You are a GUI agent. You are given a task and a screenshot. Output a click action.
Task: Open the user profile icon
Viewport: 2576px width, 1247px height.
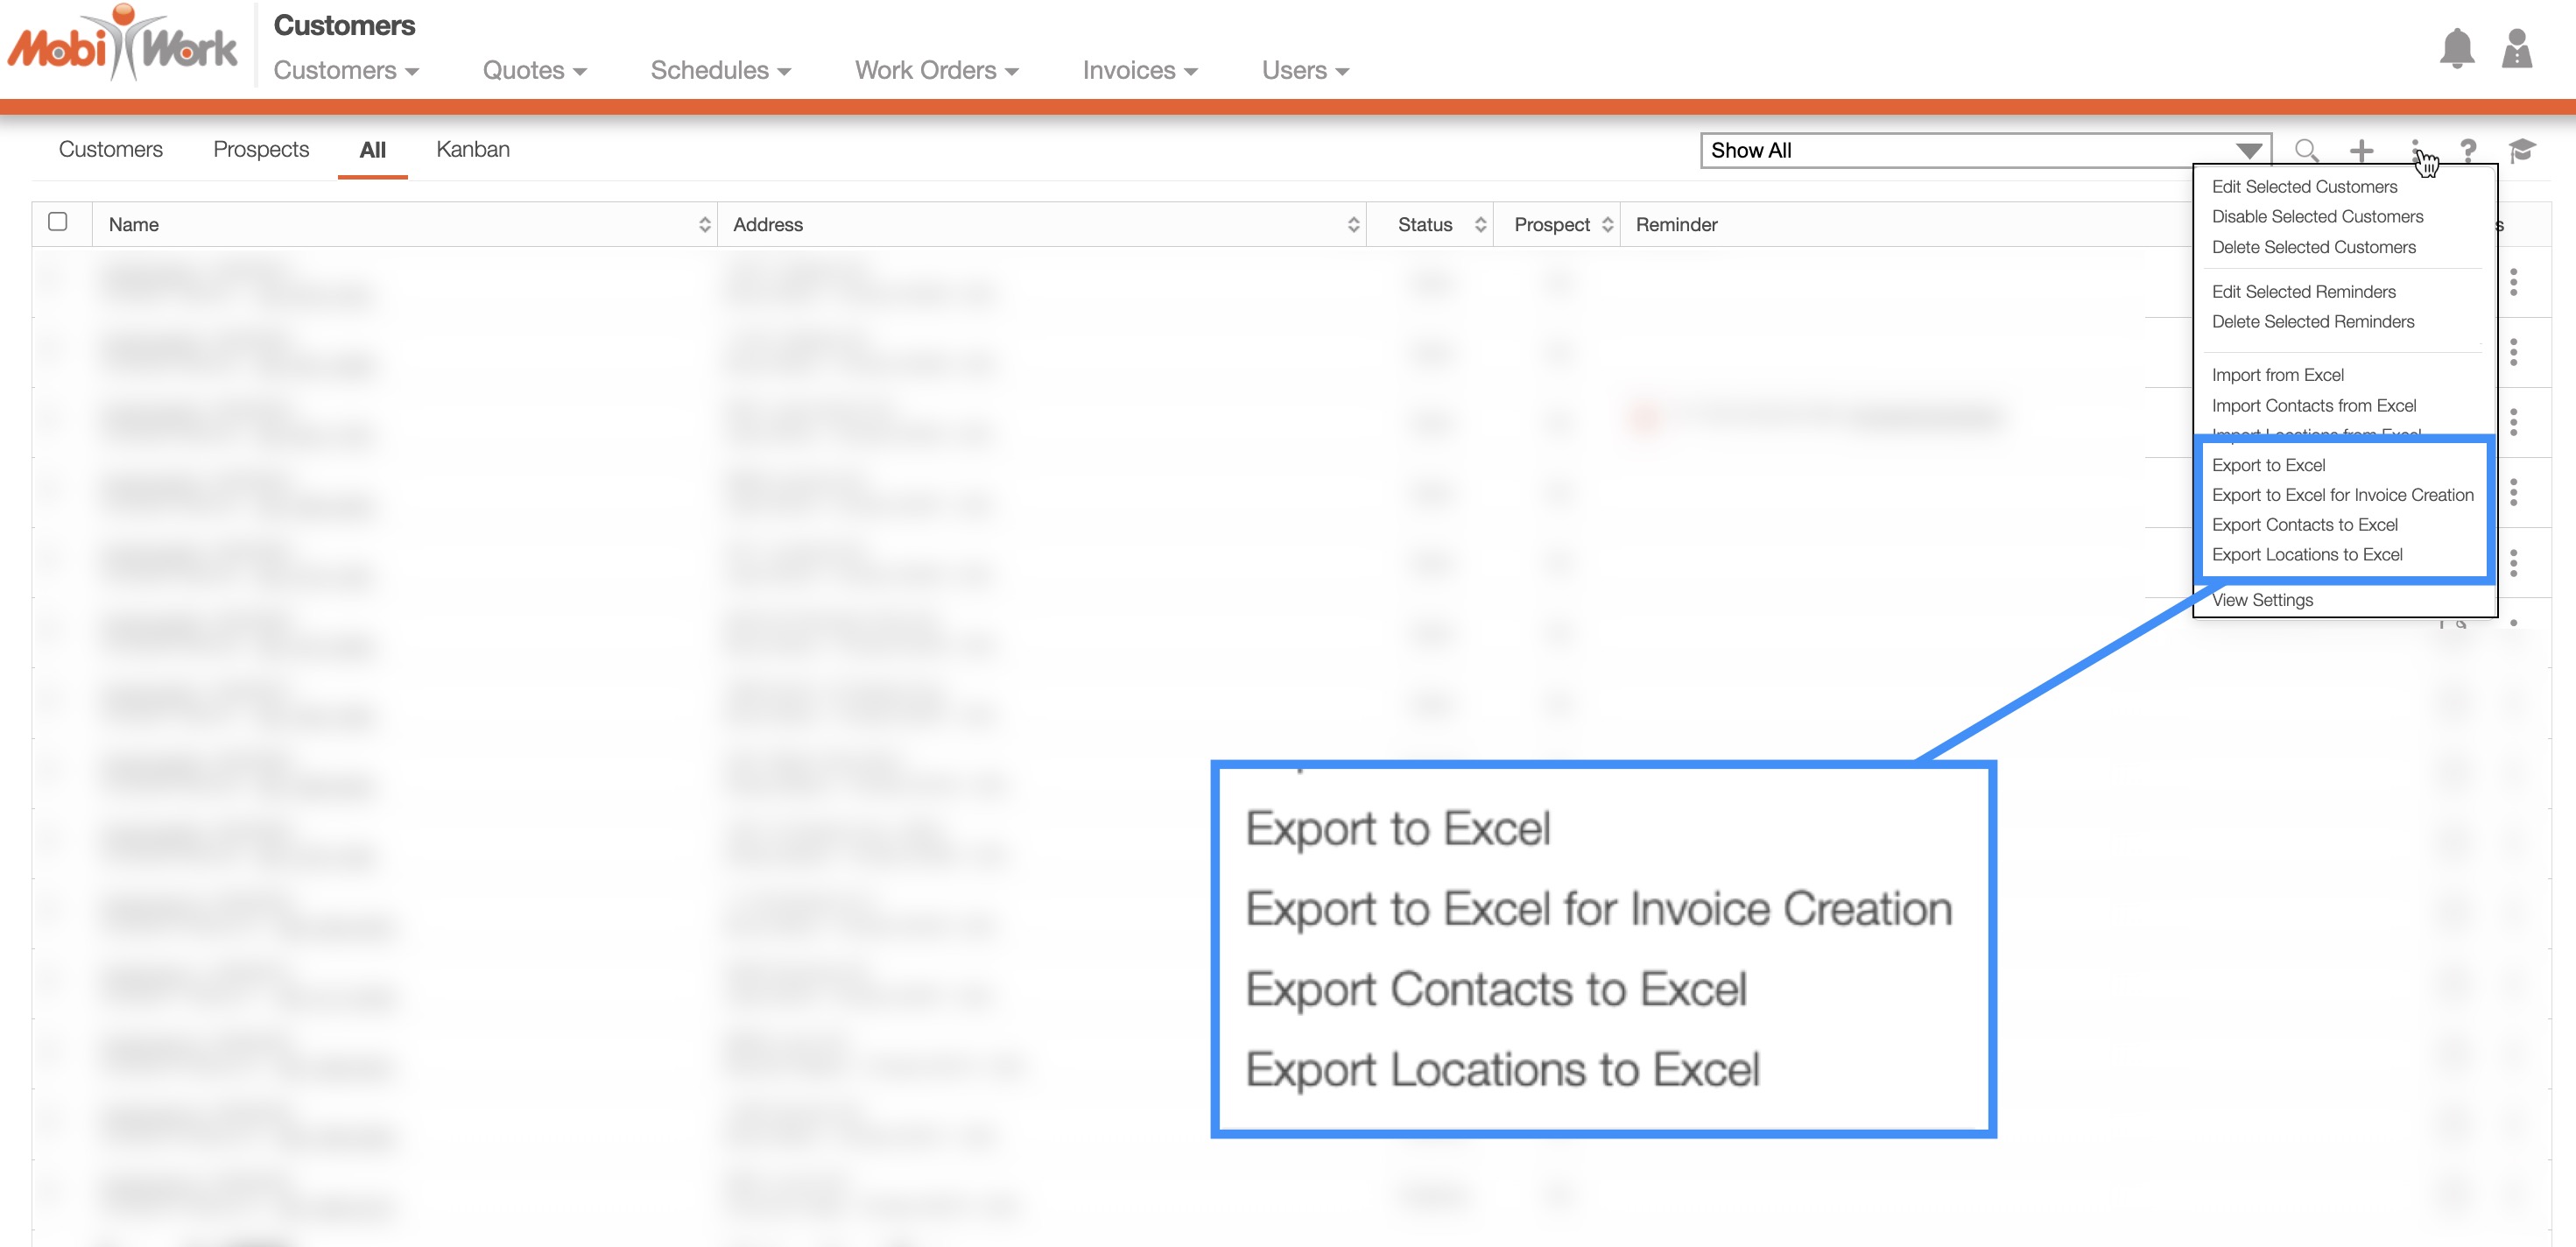point(2516,48)
